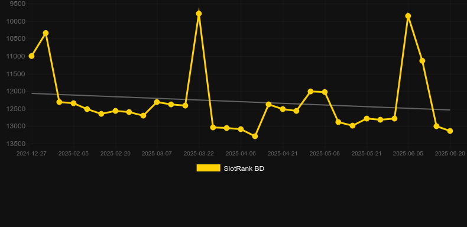Click the 9500 y-axis label
This screenshot has height=227, width=467.
tap(18, 4)
